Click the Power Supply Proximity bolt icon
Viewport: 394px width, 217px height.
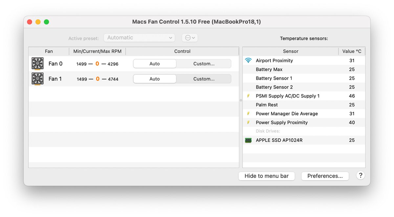(248, 123)
